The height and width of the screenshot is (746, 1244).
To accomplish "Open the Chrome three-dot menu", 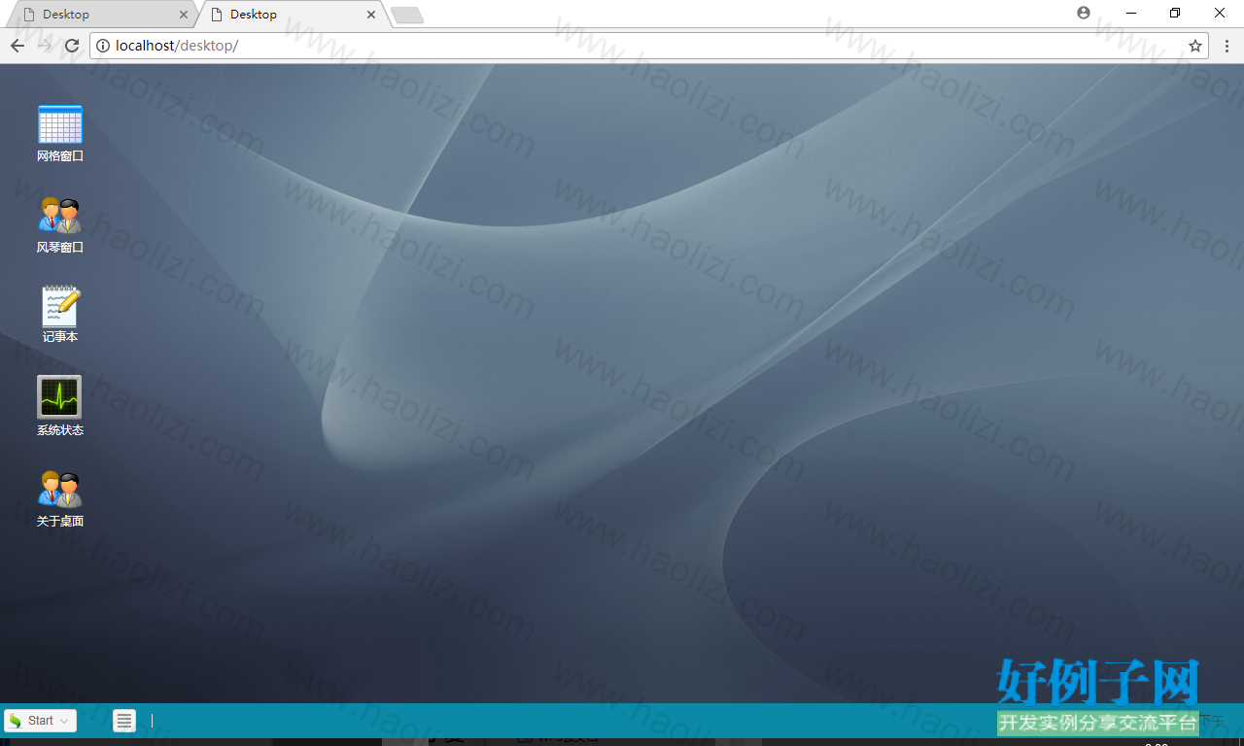I will (x=1227, y=46).
